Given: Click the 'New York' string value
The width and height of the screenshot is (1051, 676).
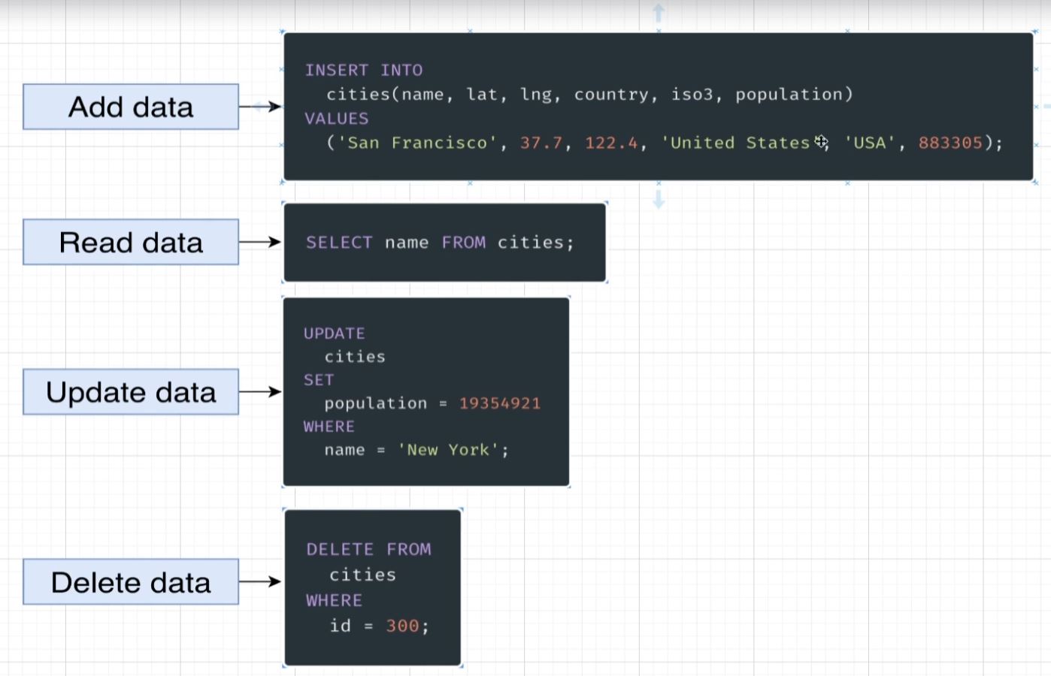Looking at the screenshot, I should (x=448, y=450).
